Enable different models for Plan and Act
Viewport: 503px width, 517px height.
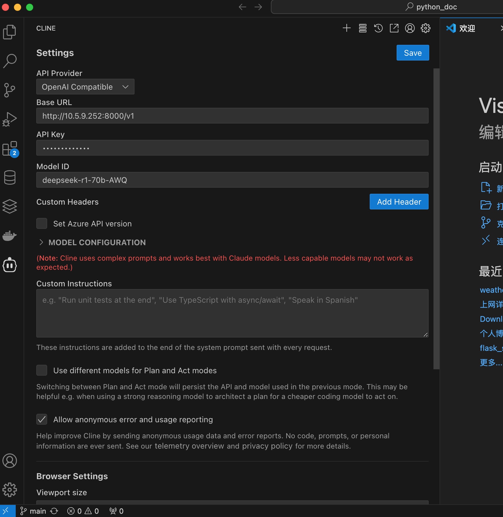pyautogui.click(x=42, y=370)
